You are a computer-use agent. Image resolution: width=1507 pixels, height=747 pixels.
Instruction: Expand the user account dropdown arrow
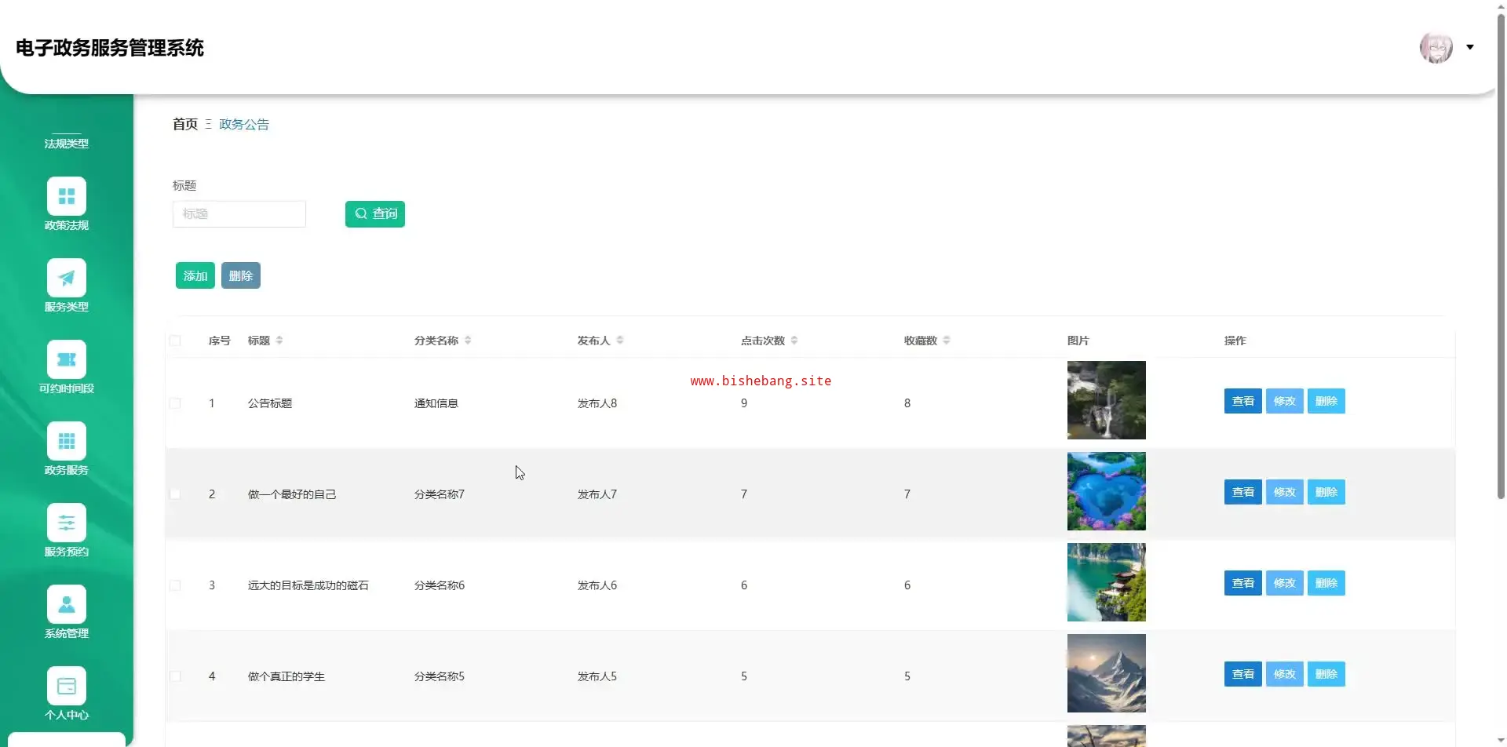pyautogui.click(x=1470, y=47)
